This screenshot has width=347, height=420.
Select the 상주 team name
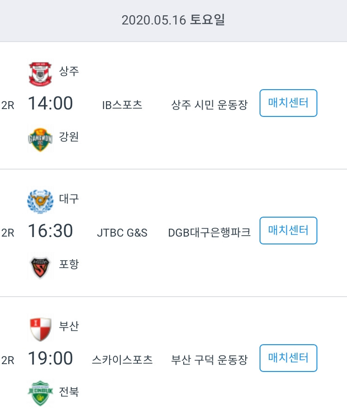point(69,71)
